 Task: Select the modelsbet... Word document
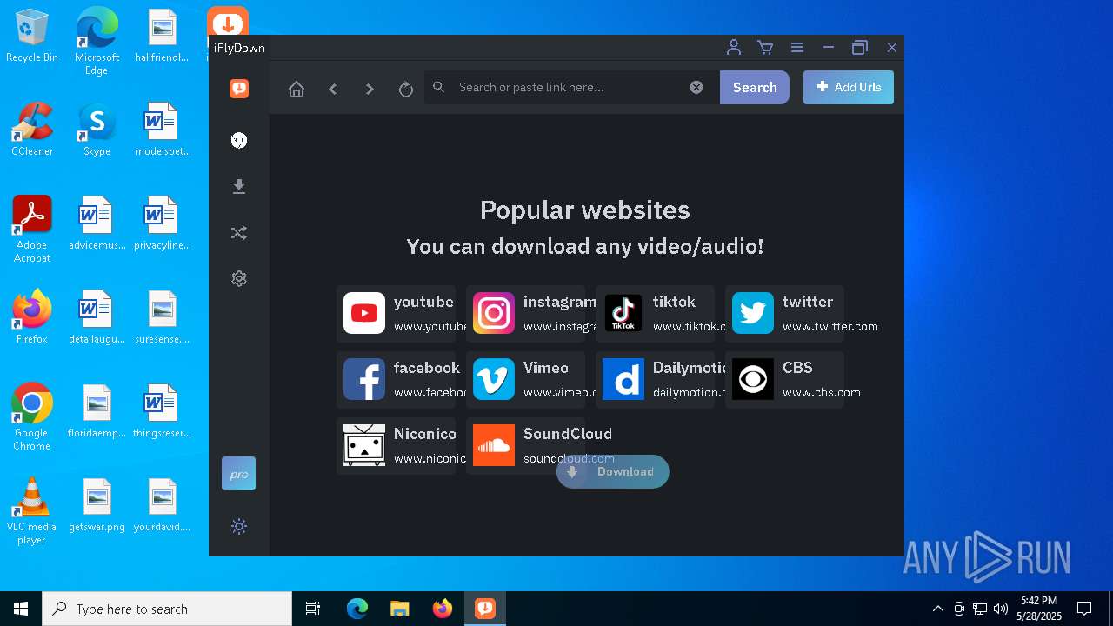click(x=162, y=129)
